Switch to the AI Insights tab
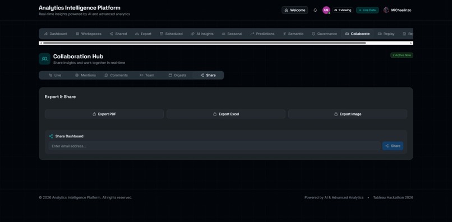452x222 pixels. [202, 34]
